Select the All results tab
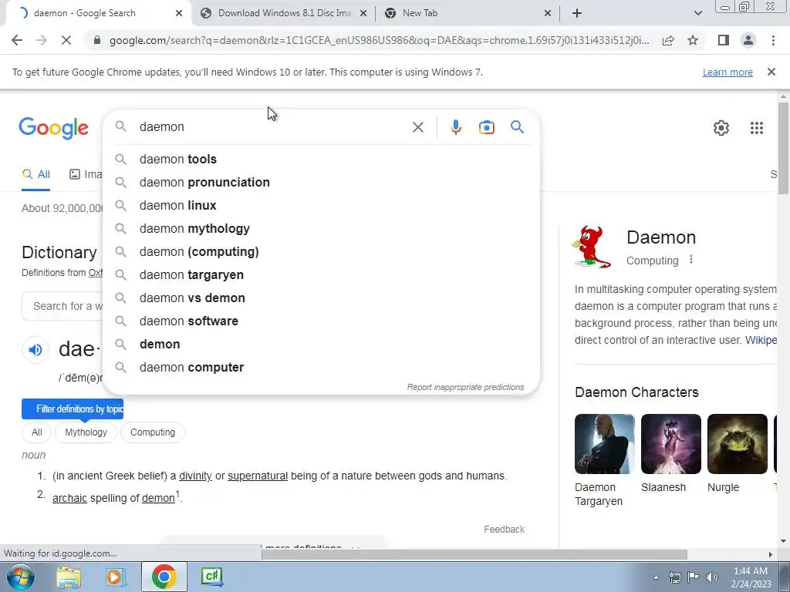Image resolution: width=790 pixels, height=592 pixels. pyautogui.click(x=35, y=175)
